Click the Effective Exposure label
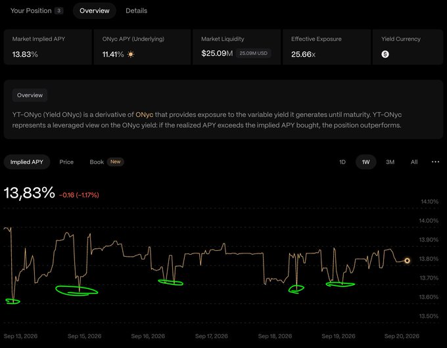The image size is (447, 348). tap(316, 39)
